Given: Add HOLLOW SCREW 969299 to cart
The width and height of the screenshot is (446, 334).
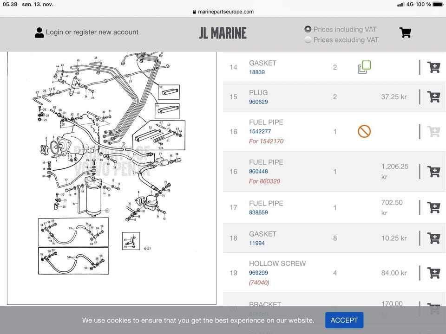Looking at the screenshot, I should [x=434, y=273].
